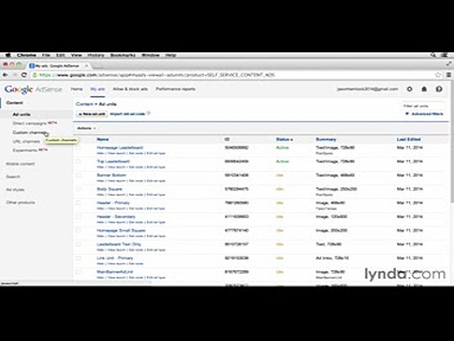Check the Top Leaderboard checkbox
Viewport: 454px width, 341px height.
point(78,162)
